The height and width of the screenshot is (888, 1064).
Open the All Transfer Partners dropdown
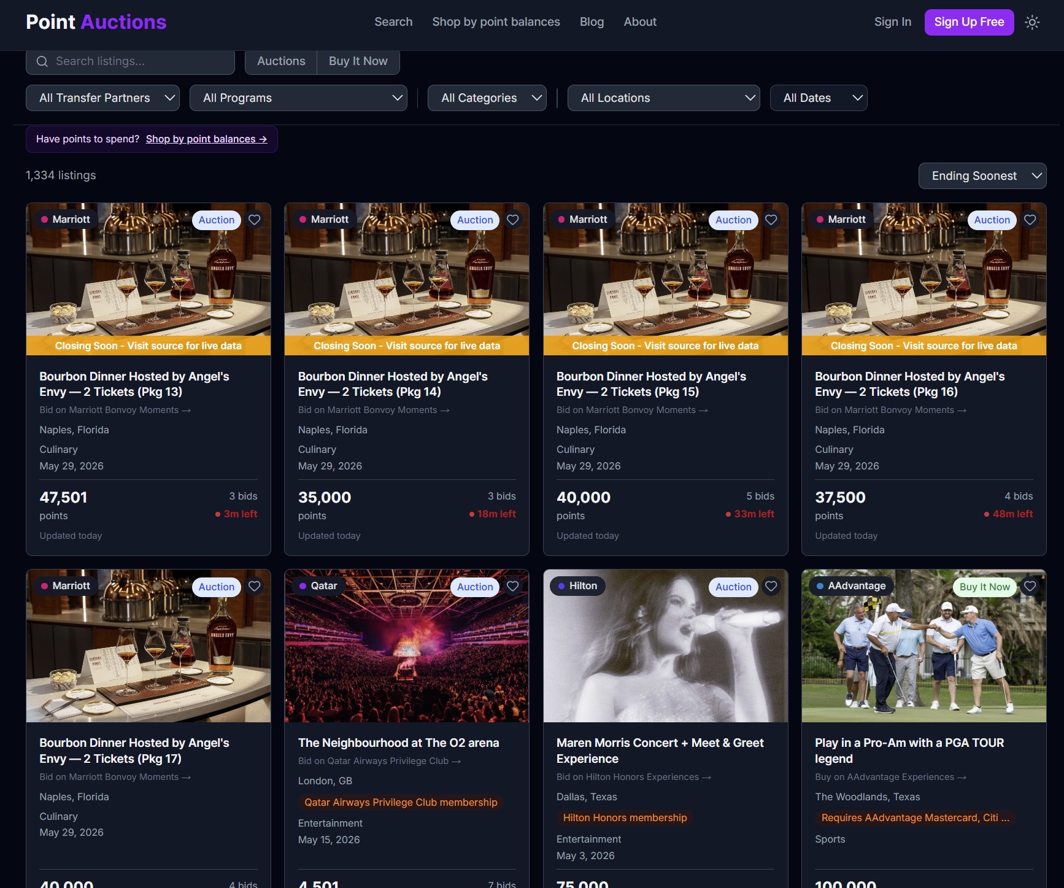coord(102,98)
